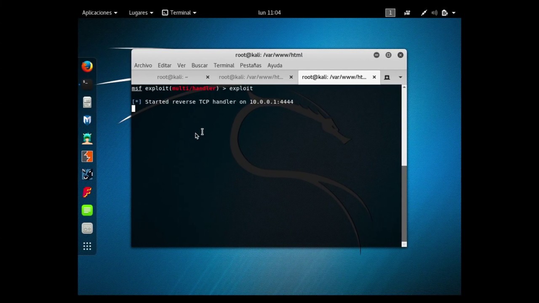Open the clock showing lun 11:04

tap(269, 13)
